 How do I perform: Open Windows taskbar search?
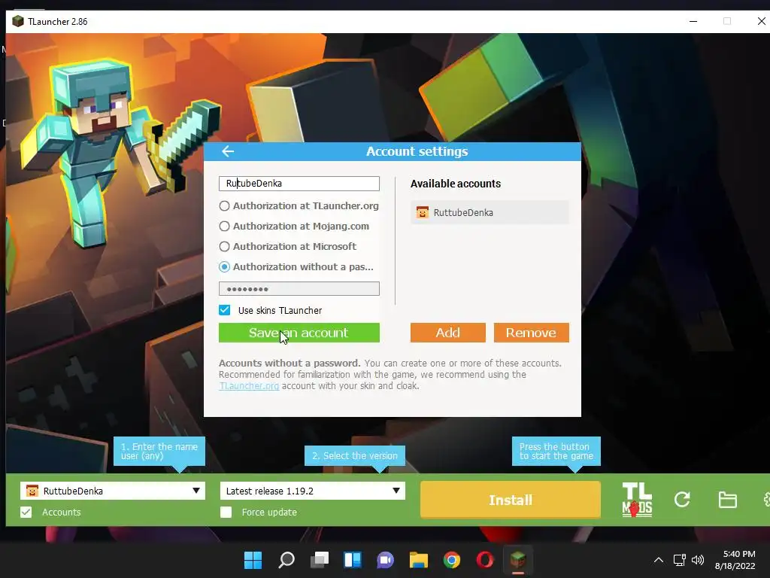(x=286, y=560)
